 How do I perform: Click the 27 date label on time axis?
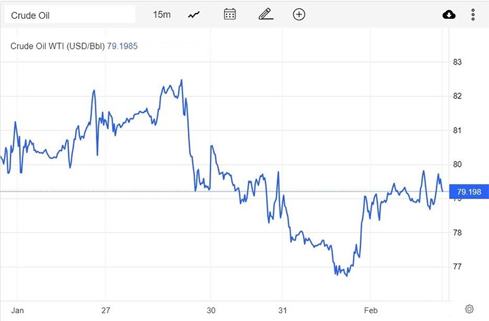[107, 309]
